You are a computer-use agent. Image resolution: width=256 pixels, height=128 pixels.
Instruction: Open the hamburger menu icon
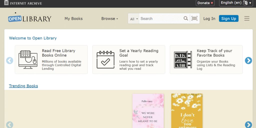(x=247, y=18)
